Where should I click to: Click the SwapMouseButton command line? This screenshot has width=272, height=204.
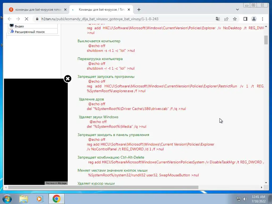tap(143, 175)
